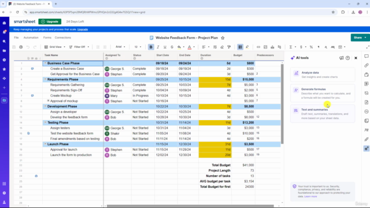
Task: Collapse the Launch Phase row
Action: 45,144
